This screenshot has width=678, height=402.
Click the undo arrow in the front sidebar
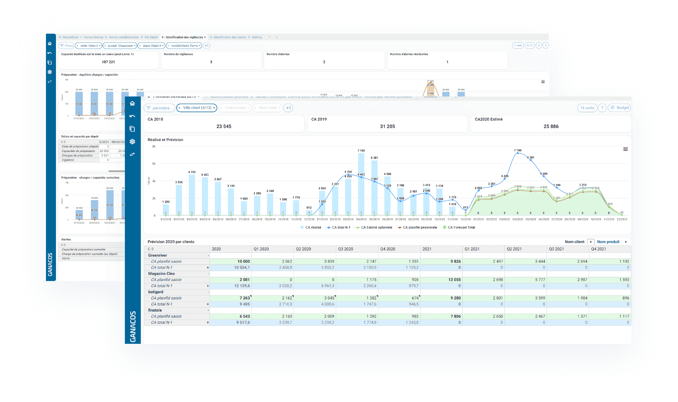coord(133,116)
